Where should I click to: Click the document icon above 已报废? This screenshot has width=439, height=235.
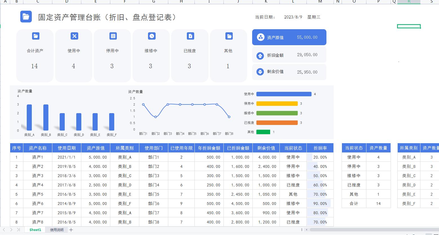pos(191,36)
